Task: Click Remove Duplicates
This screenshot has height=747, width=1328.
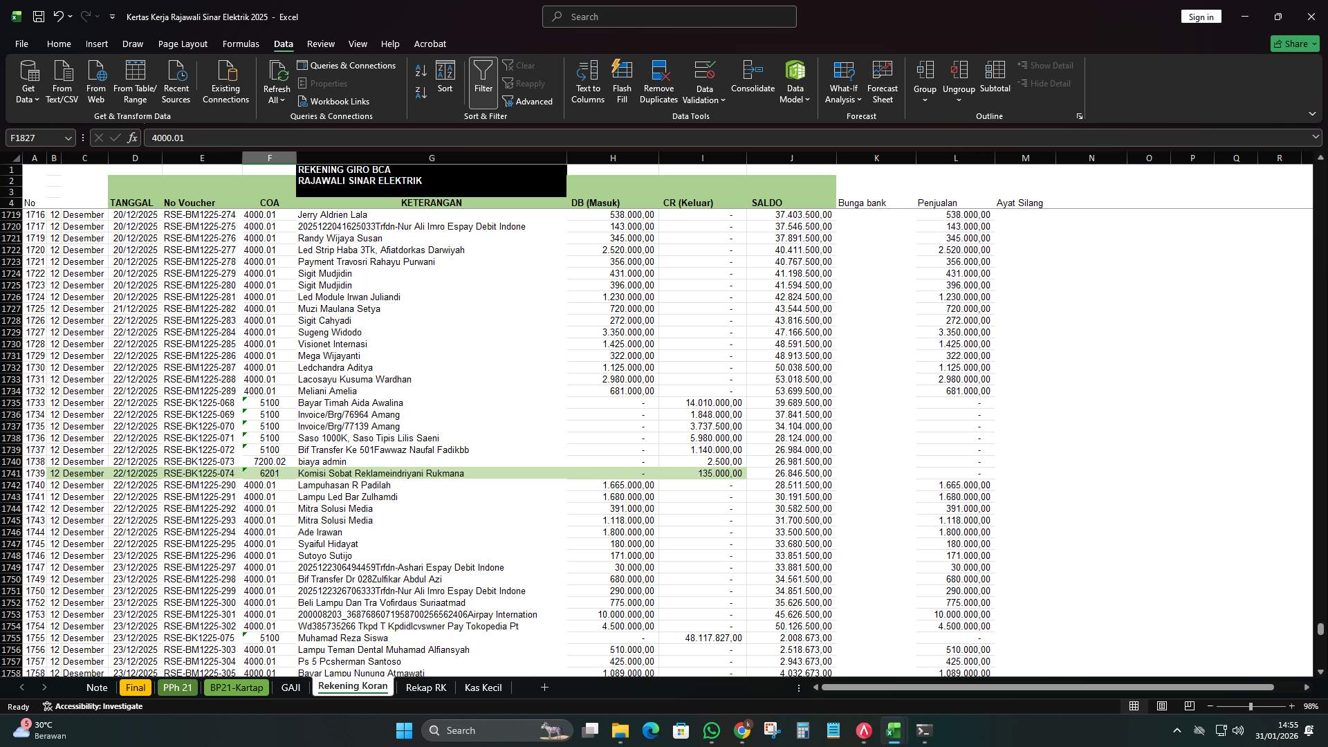Action: [x=658, y=80]
